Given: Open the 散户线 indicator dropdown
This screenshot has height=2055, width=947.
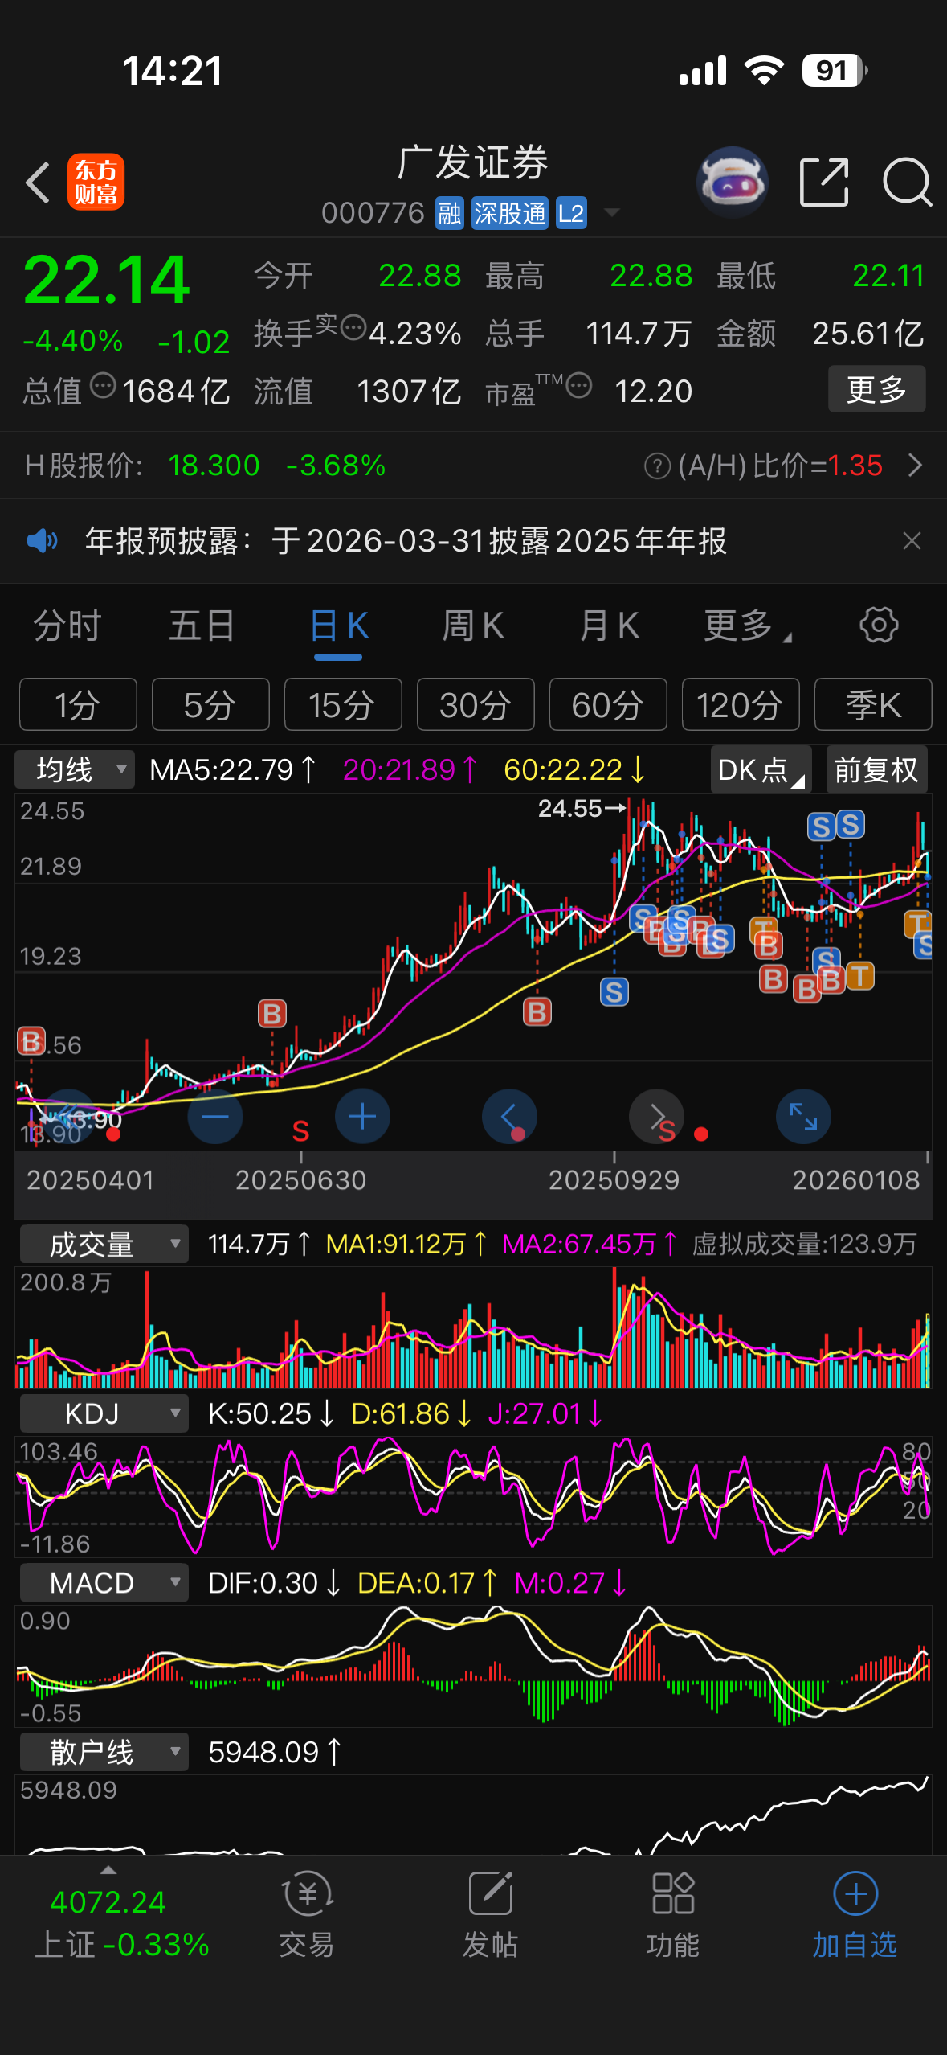Looking at the screenshot, I should [x=104, y=1752].
